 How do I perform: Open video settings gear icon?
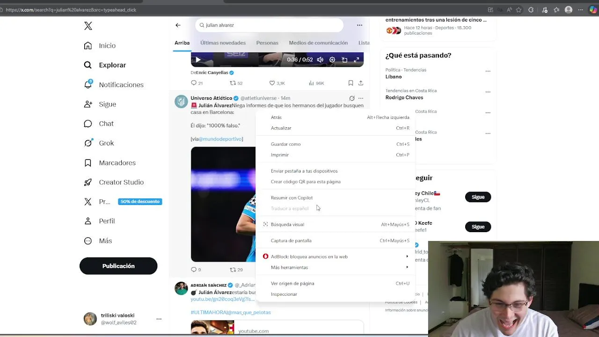pyautogui.click(x=332, y=59)
